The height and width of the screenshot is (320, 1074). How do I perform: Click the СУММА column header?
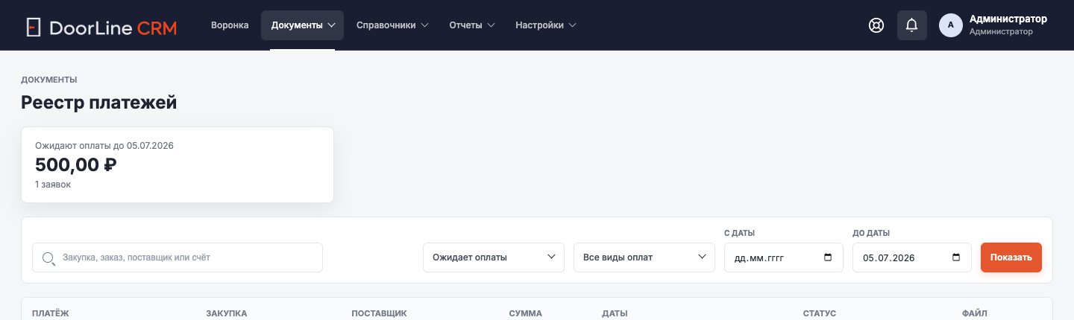tap(525, 313)
